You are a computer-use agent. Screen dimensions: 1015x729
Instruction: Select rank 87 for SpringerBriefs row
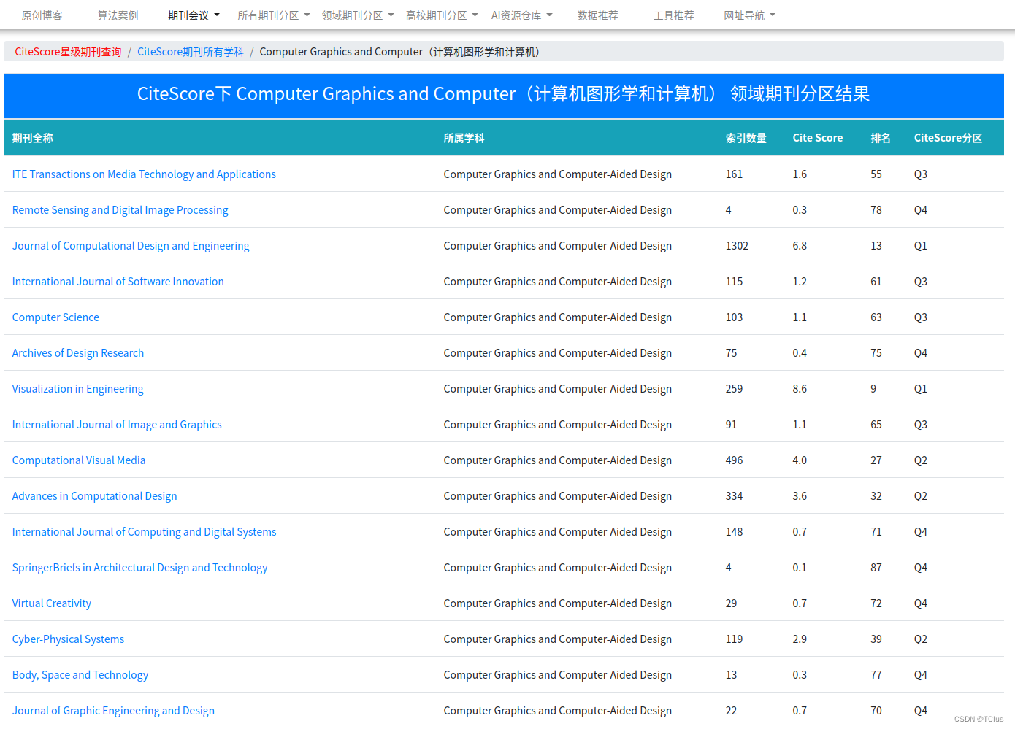876,568
